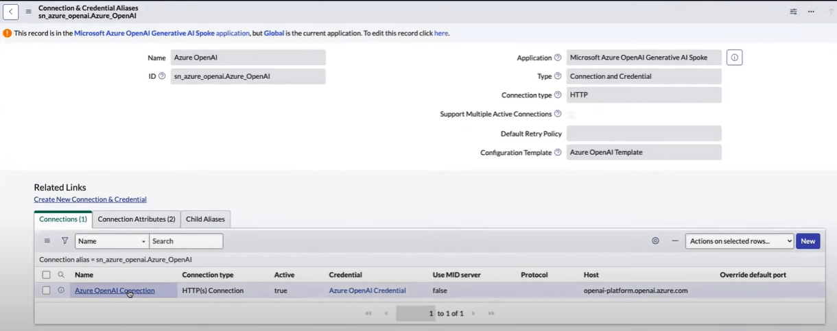Sort by Credential column header
Image resolution: width=837 pixels, height=331 pixels.
pyautogui.click(x=346, y=275)
